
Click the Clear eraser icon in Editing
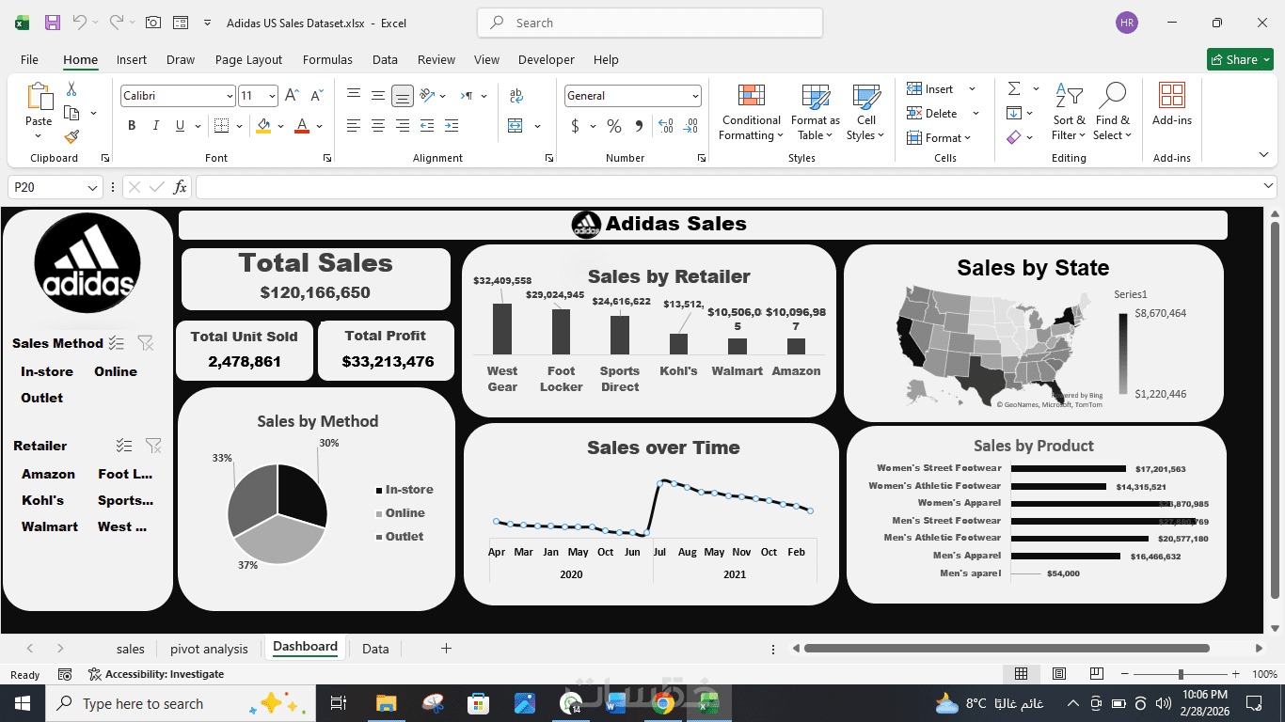tap(1014, 137)
